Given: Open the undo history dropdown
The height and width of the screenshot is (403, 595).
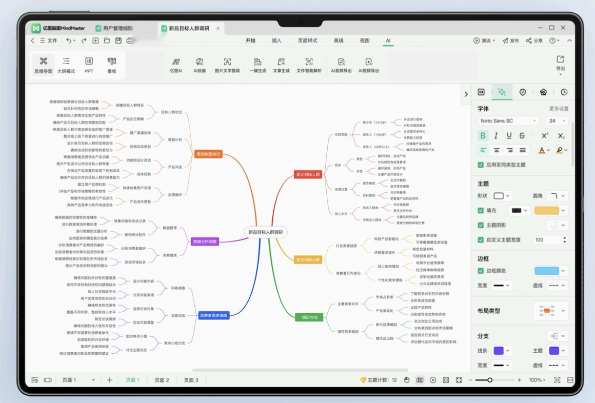Looking at the screenshot, I should pos(74,41).
